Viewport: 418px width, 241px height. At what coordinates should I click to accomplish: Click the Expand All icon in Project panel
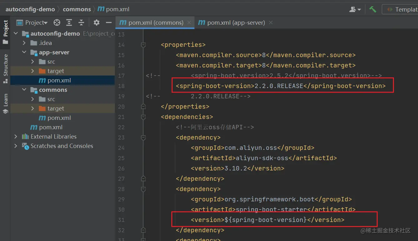(x=69, y=22)
